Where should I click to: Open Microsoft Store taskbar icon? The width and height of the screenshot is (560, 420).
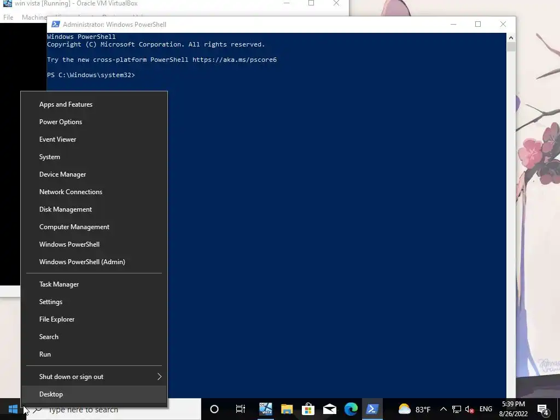pyautogui.click(x=308, y=409)
